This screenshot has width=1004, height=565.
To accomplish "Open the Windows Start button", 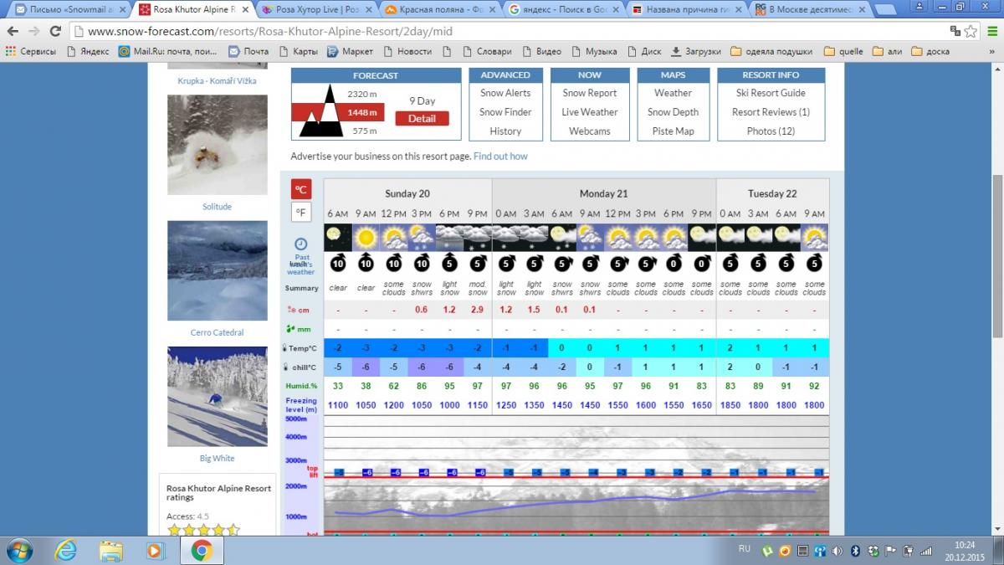I will tap(18, 551).
